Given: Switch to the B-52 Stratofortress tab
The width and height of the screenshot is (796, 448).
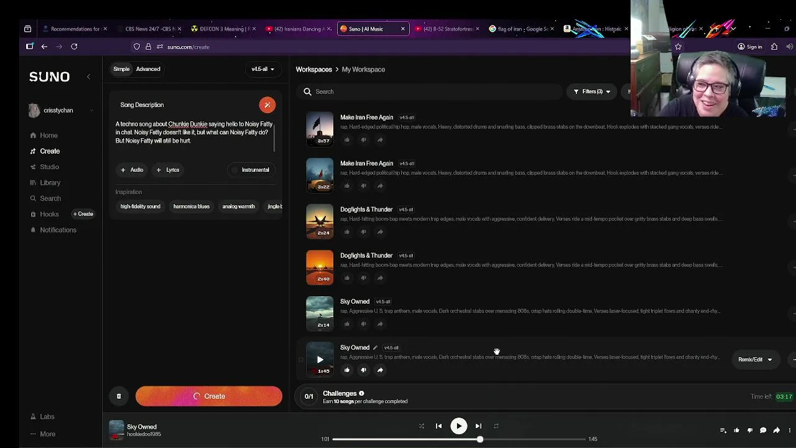Looking at the screenshot, I should (448, 29).
